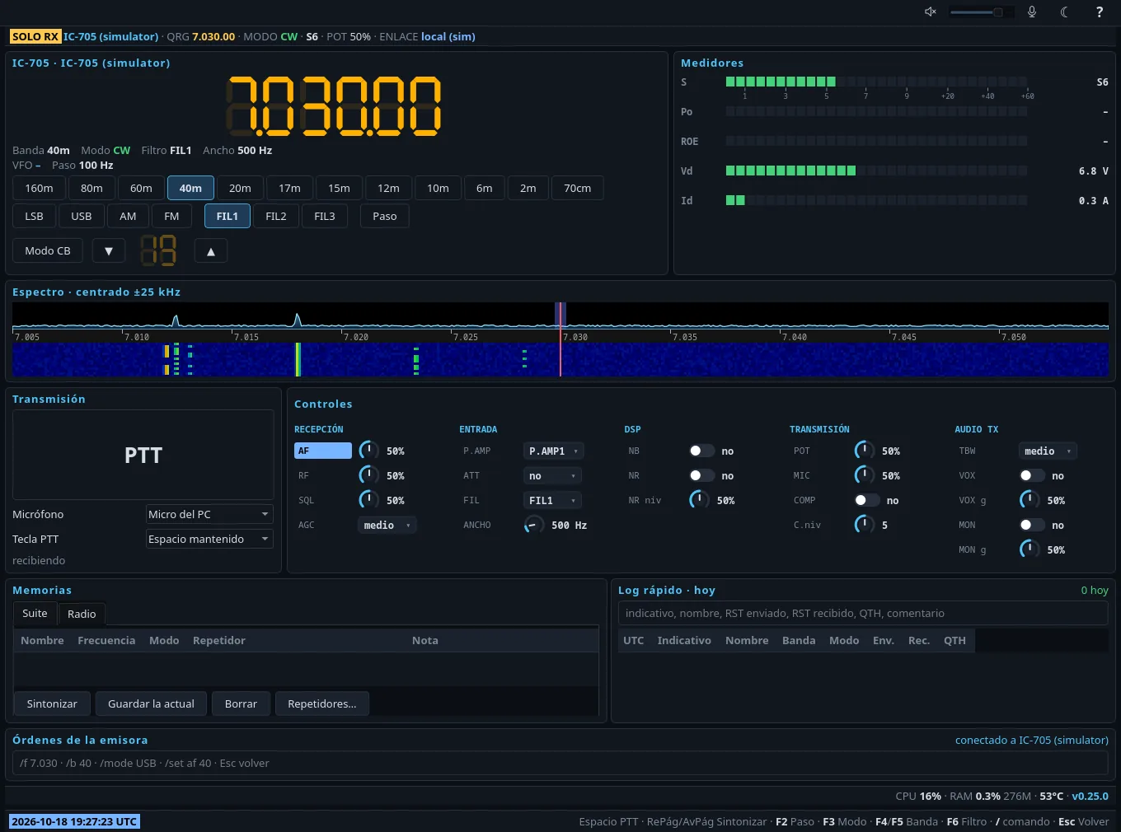Adjust the NR niv level knob
Screen dimensions: 1121x832
pos(699,500)
